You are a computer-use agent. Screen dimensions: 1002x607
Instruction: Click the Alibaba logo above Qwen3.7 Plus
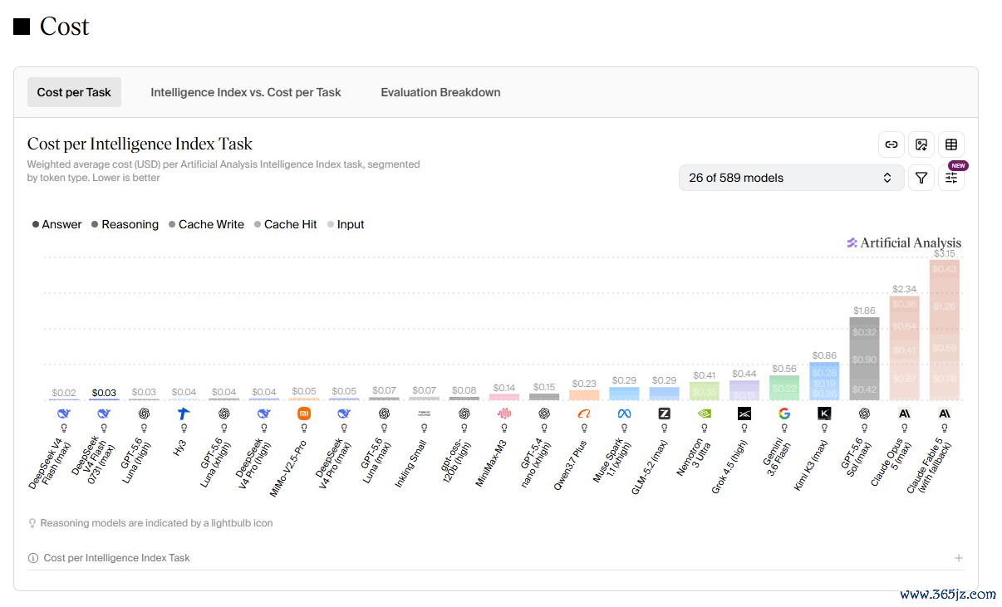tap(584, 414)
